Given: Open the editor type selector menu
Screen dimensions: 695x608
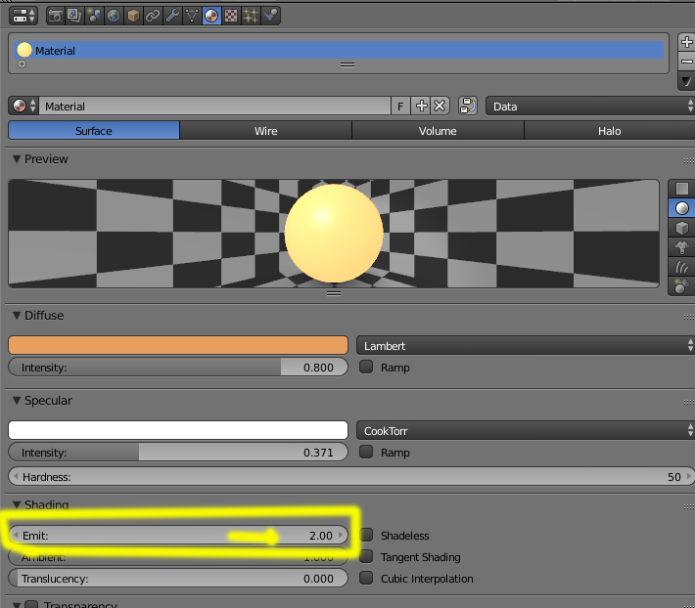Looking at the screenshot, I should 23,16.
